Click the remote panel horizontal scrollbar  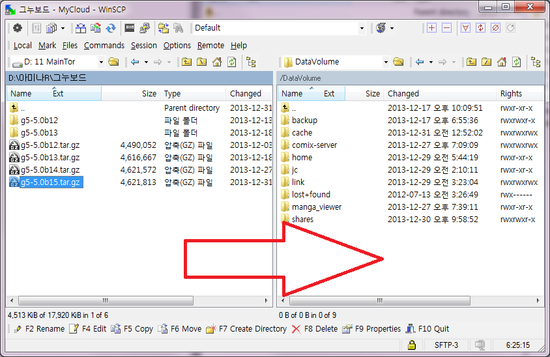[378, 301]
